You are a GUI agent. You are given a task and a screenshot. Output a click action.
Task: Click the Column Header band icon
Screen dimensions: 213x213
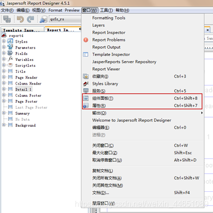[10, 83]
